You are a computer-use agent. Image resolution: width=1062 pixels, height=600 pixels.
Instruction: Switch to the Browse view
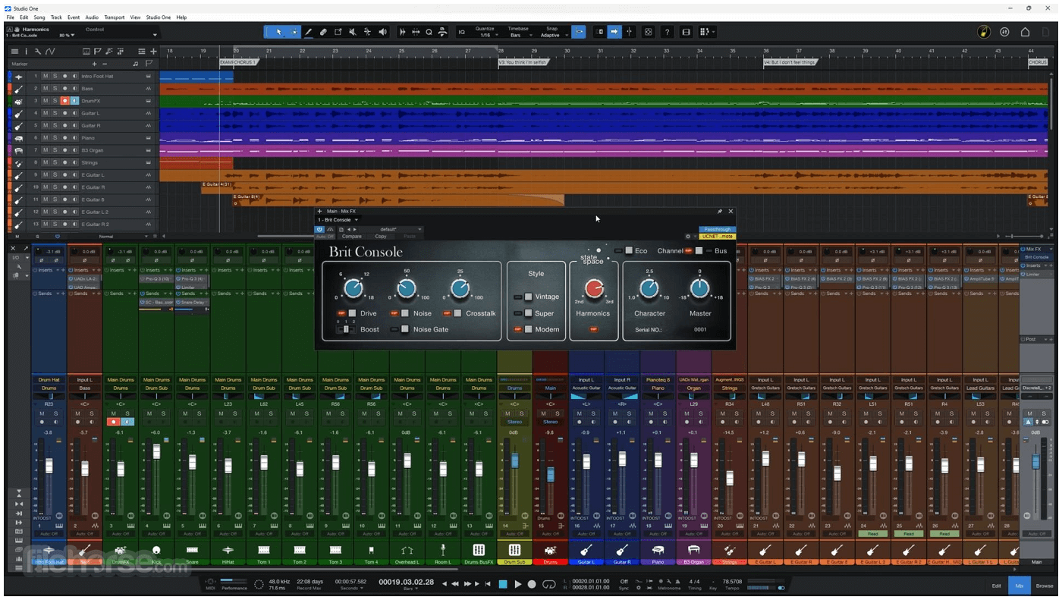point(1044,586)
